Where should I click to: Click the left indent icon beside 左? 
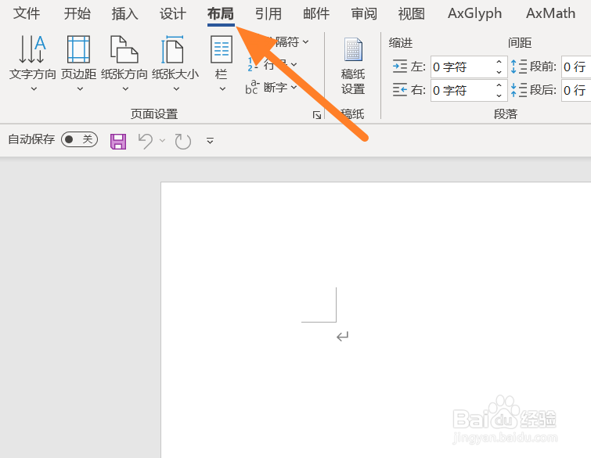(399, 67)
